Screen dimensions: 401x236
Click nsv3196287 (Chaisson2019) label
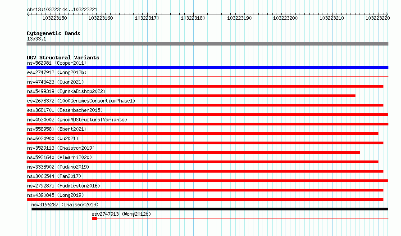(x=65, y=205)
